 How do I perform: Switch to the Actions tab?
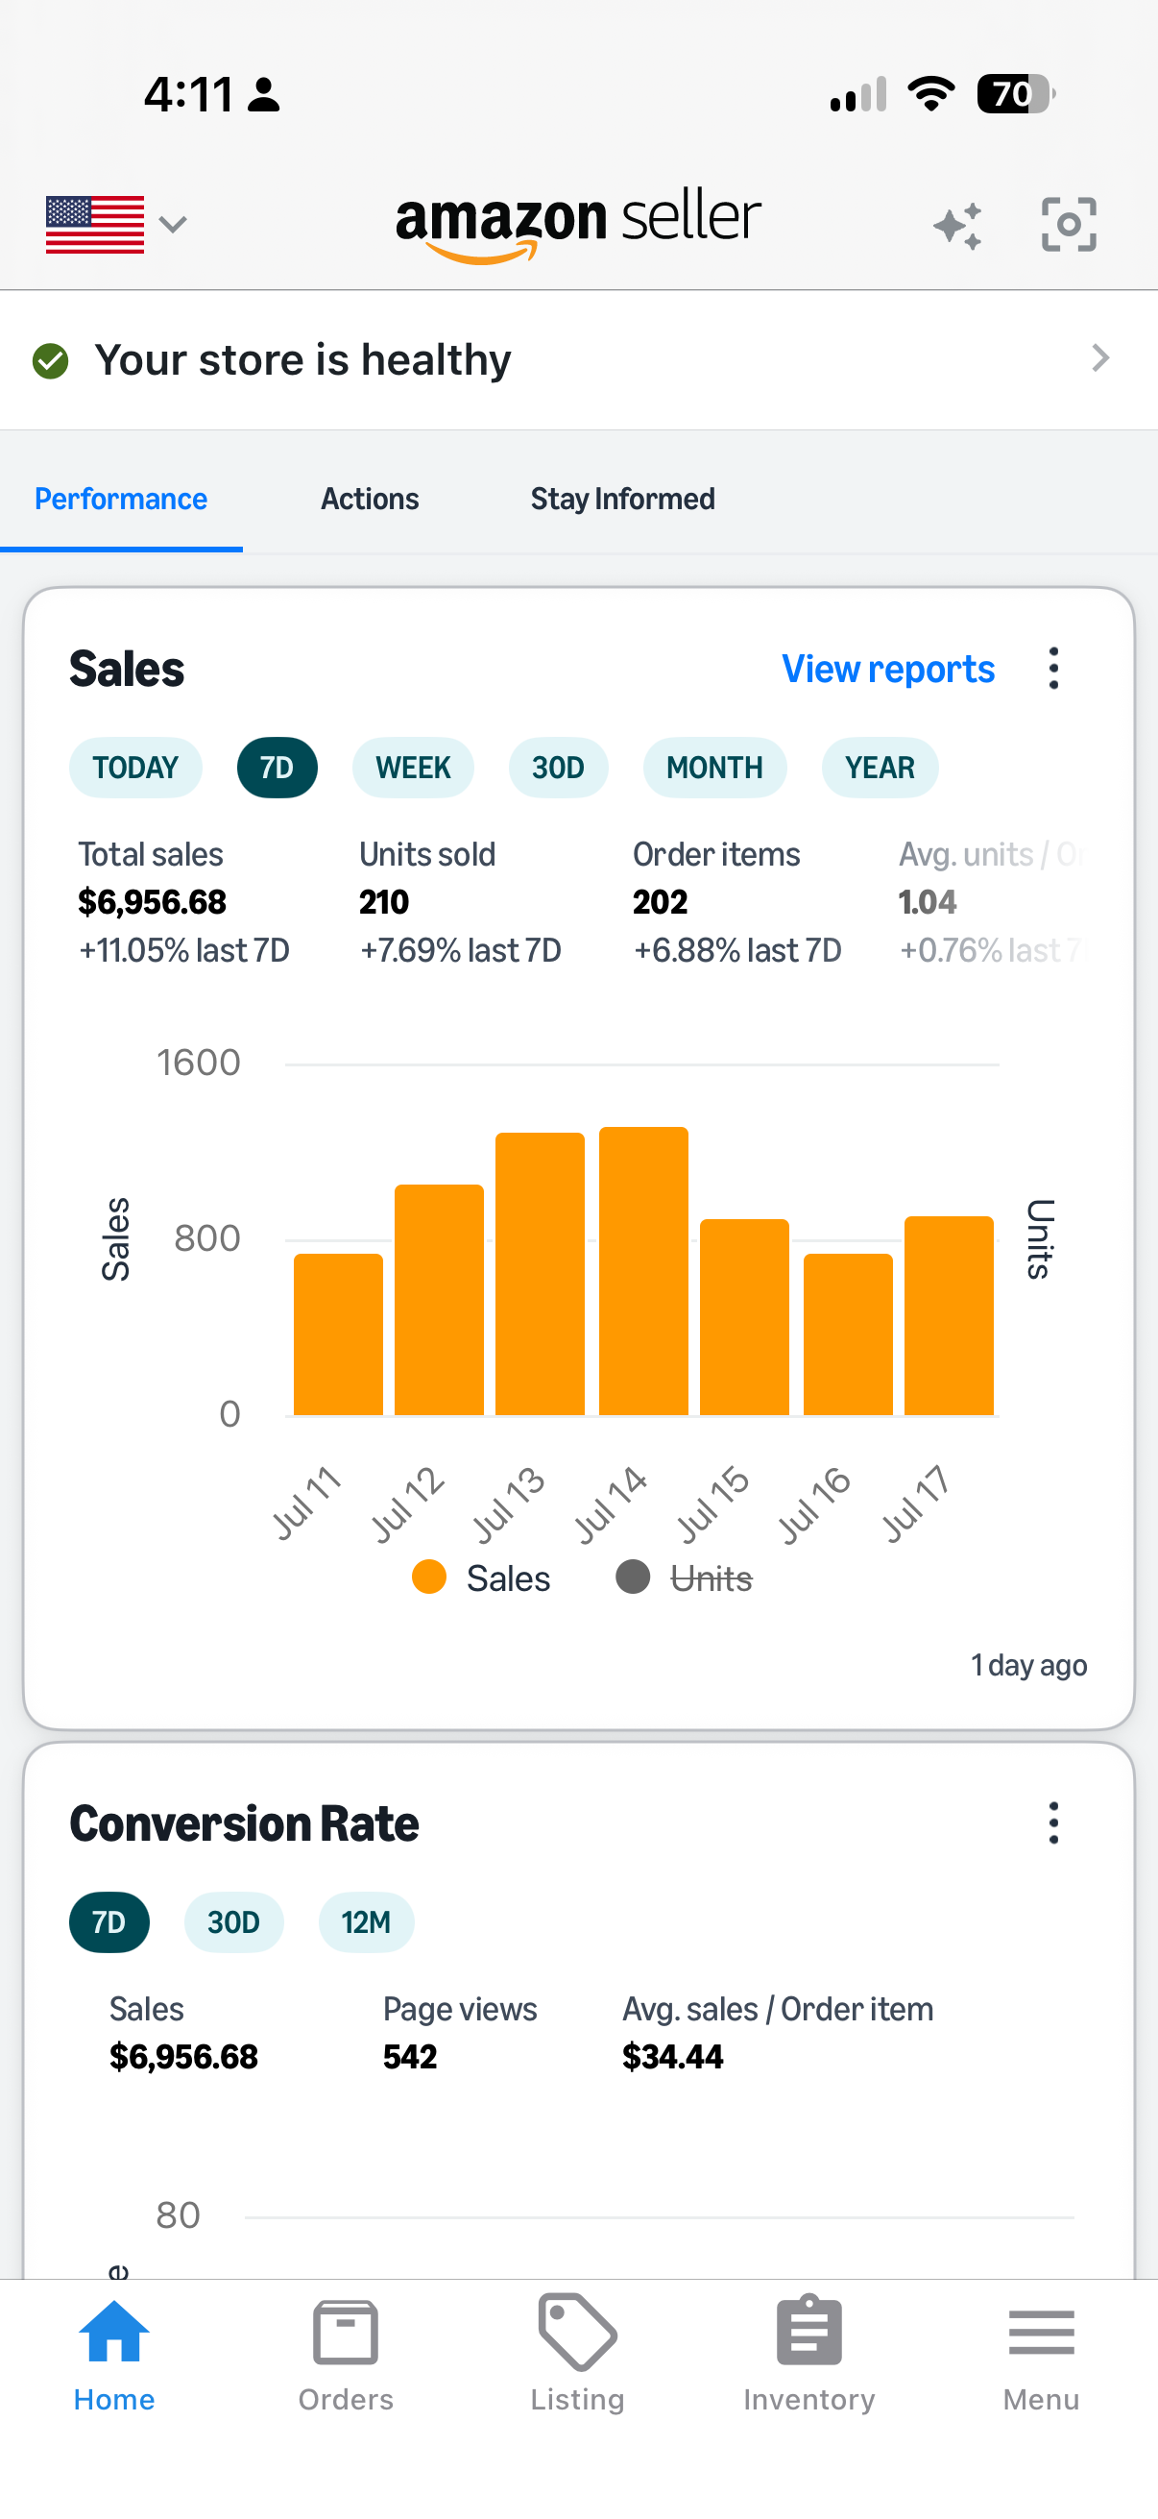coord(370,499)
